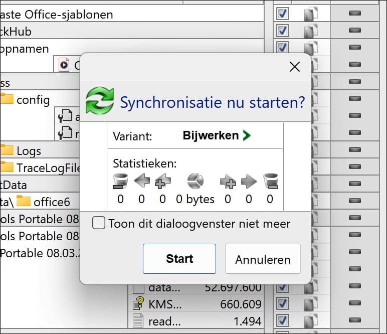Click the 'read...' file name
Viewport: 387px width, 334px height.
pos(164,321)
